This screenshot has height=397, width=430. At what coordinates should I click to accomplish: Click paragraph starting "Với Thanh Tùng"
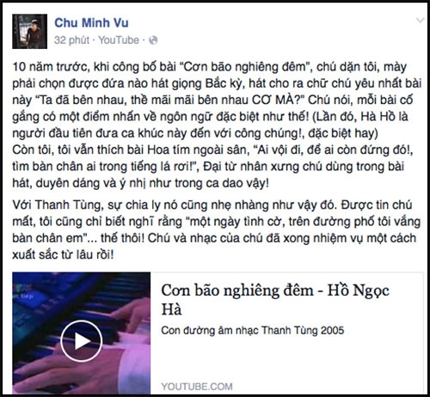(x=217, y=229)
